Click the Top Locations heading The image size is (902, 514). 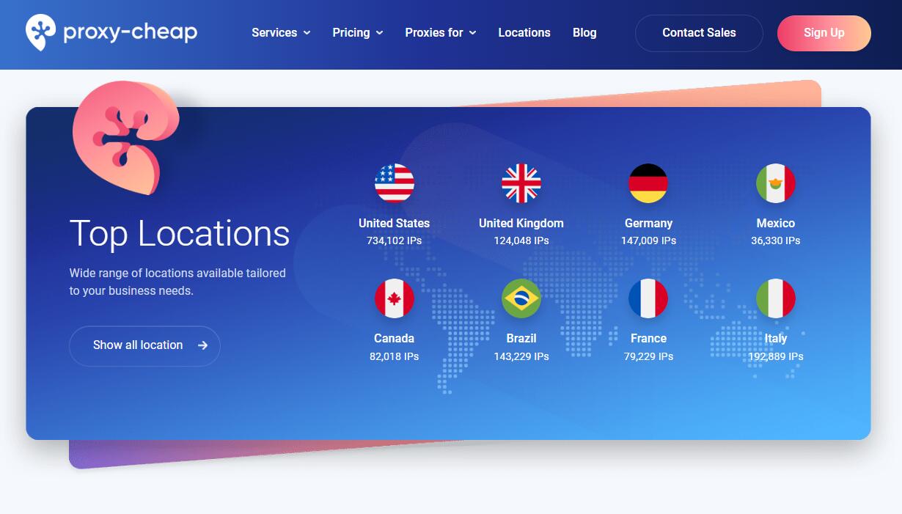click(x=180, y=233)
